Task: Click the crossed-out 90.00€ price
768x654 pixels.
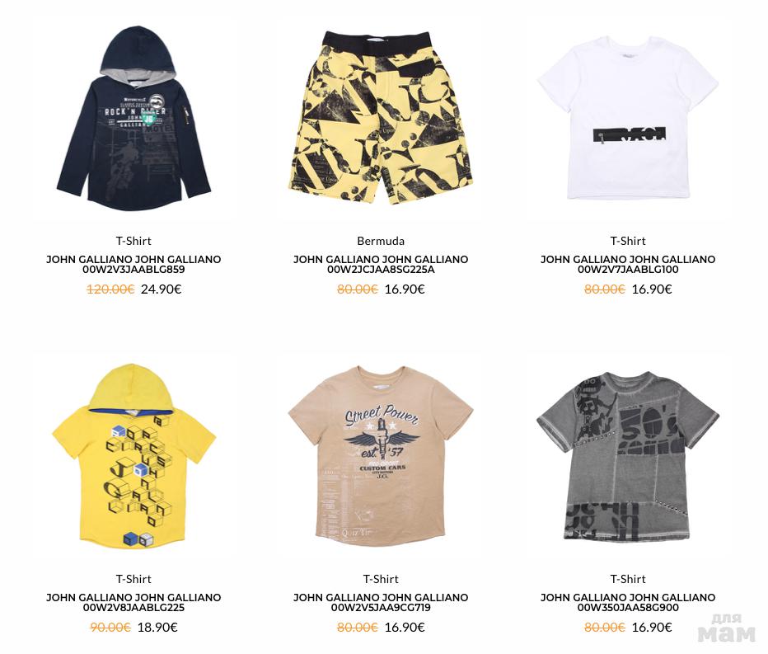Action: [x=110, y=628]
